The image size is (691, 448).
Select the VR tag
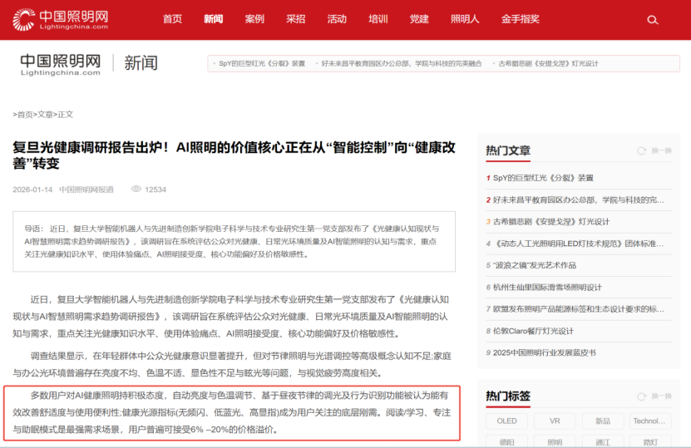click(x=555, y=421)
